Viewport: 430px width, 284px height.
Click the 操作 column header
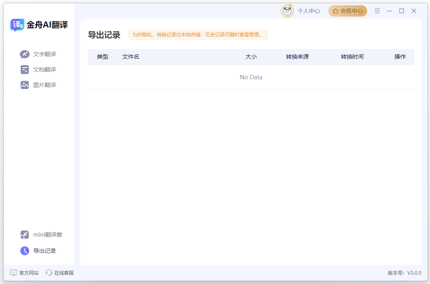(x=400, y=57)
